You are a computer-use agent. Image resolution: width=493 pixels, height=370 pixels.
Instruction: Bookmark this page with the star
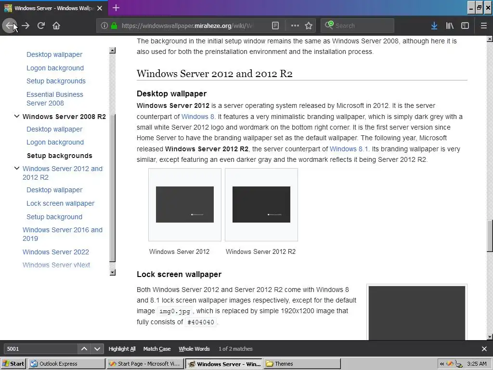pyautogui.click(x=309, y=26)
